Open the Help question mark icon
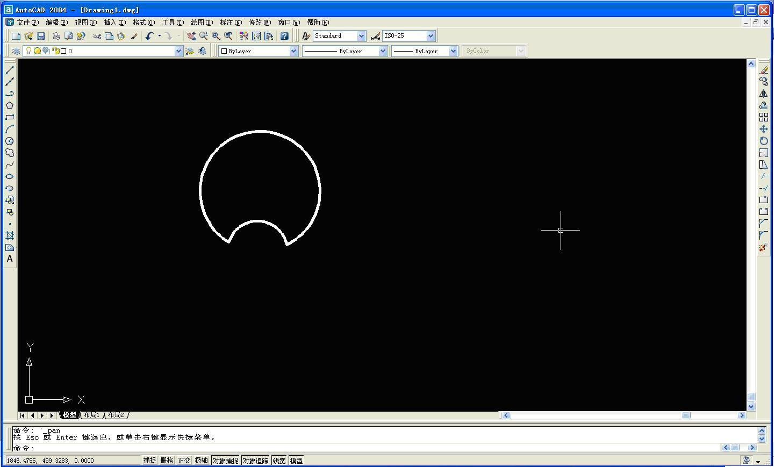Screen dimensions: 775x467 [x=284, y=36]
